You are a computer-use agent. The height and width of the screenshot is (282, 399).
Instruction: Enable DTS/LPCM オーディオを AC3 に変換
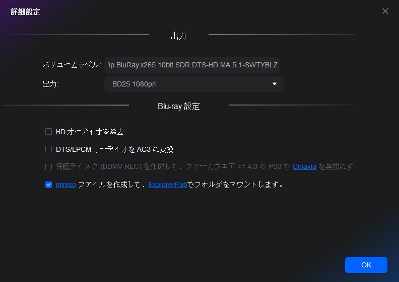(48, 149)
